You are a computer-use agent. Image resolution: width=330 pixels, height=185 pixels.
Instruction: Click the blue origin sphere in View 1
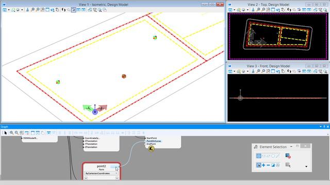click(95, 112)
